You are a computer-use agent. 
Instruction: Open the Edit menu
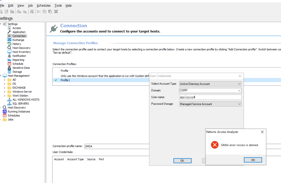(11, 6)
